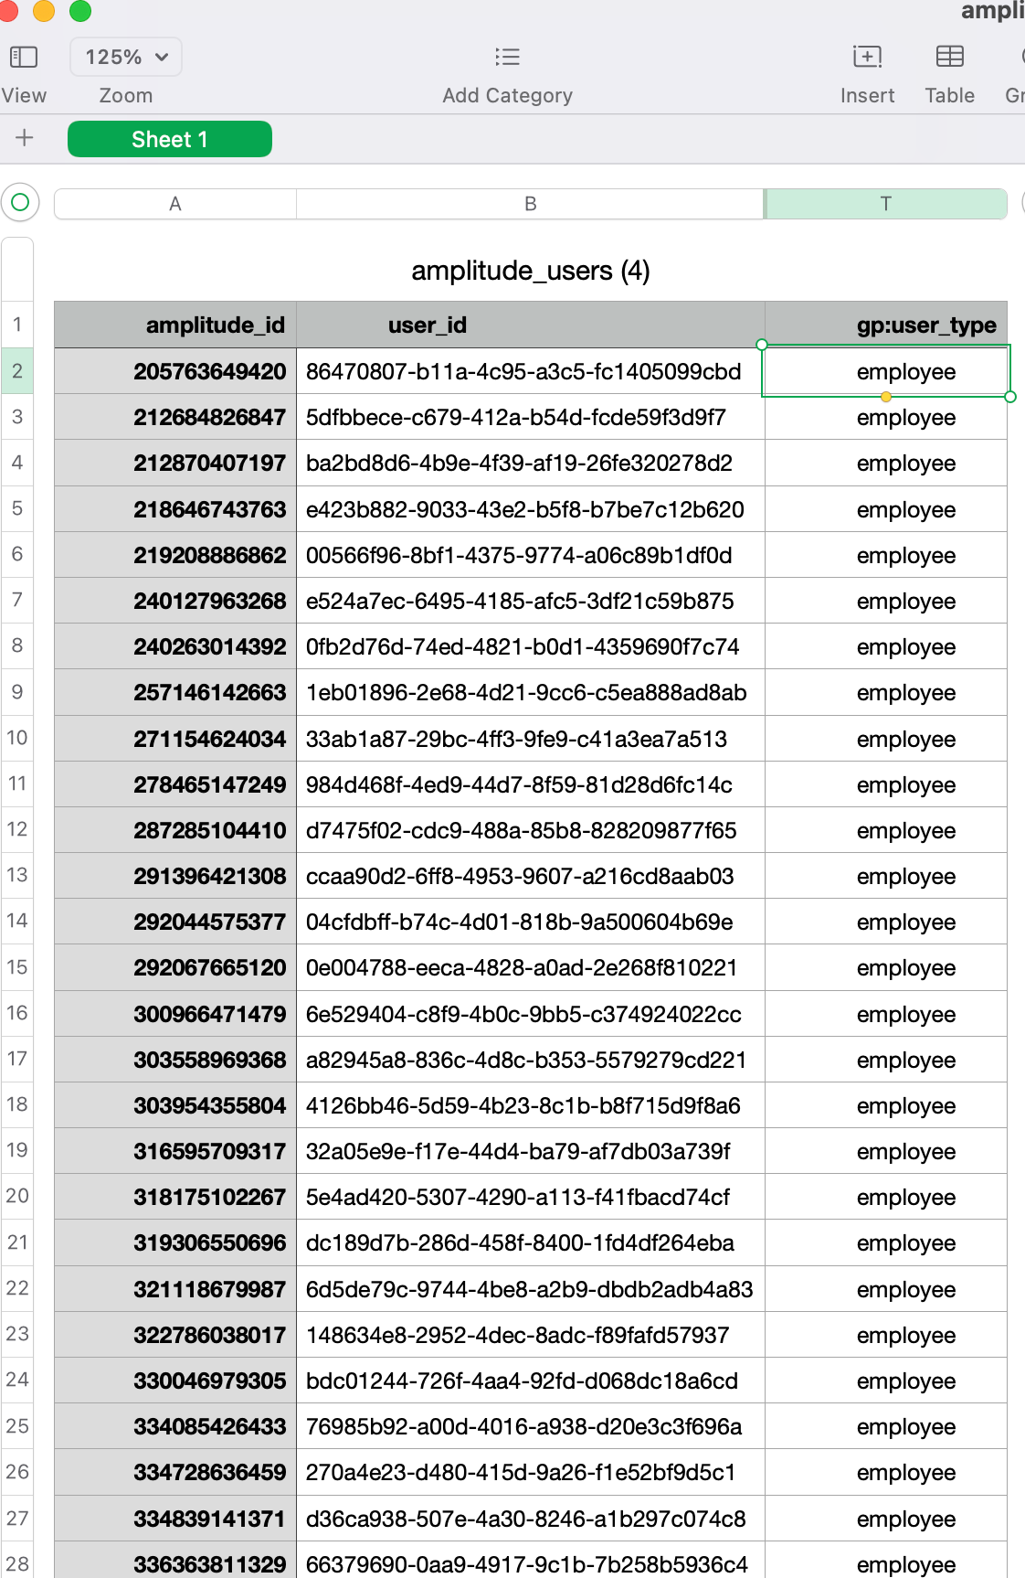1025x1578 pixels.
Task: Select cell 0fb2d76d-74ed-4821-b0d1-4359690f7c74
Action: click(x=530, y=646)
